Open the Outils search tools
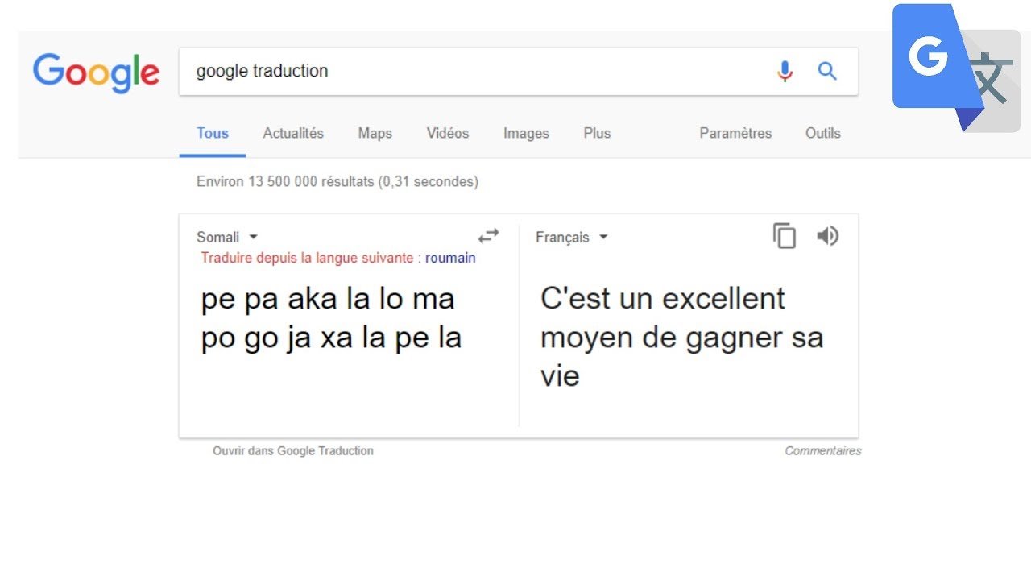This screenshot has height=580, width=1031. [x=823, y=134]
